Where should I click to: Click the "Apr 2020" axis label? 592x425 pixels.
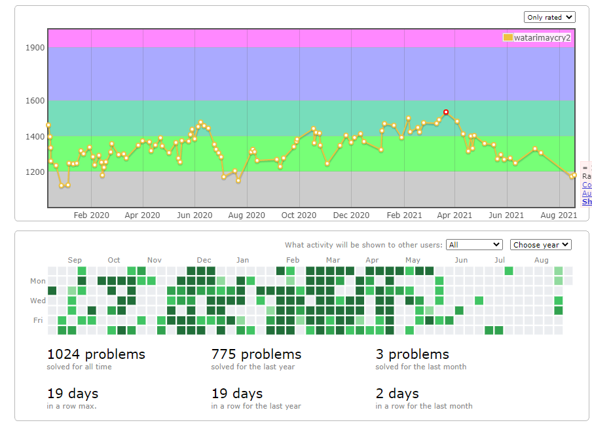click(142, 215)
